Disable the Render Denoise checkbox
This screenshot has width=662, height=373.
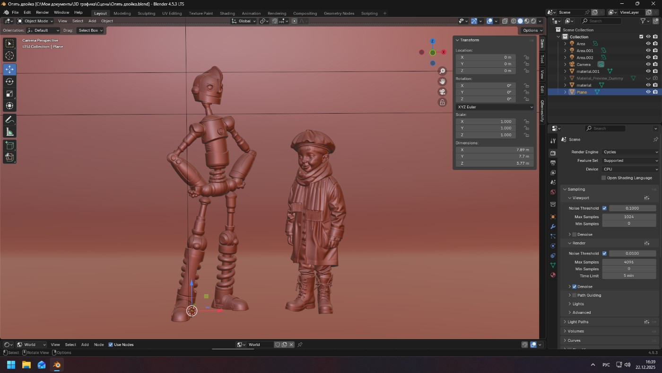point(575,287)
